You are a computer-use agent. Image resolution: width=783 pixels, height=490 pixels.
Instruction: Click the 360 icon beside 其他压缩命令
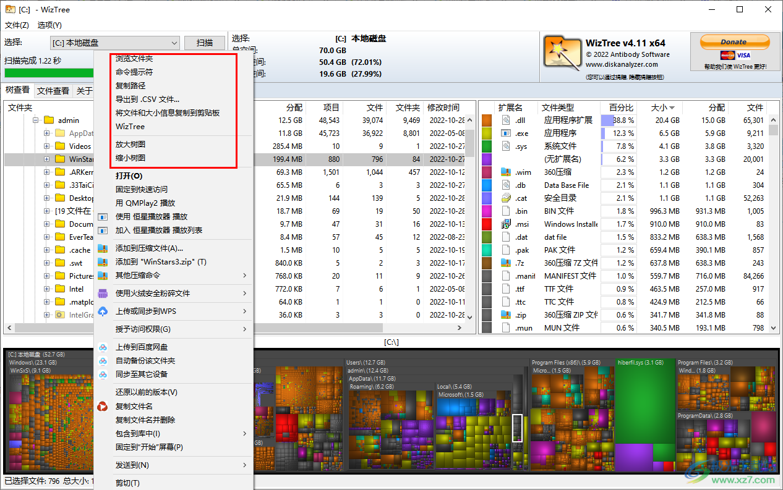coord(103,276)
